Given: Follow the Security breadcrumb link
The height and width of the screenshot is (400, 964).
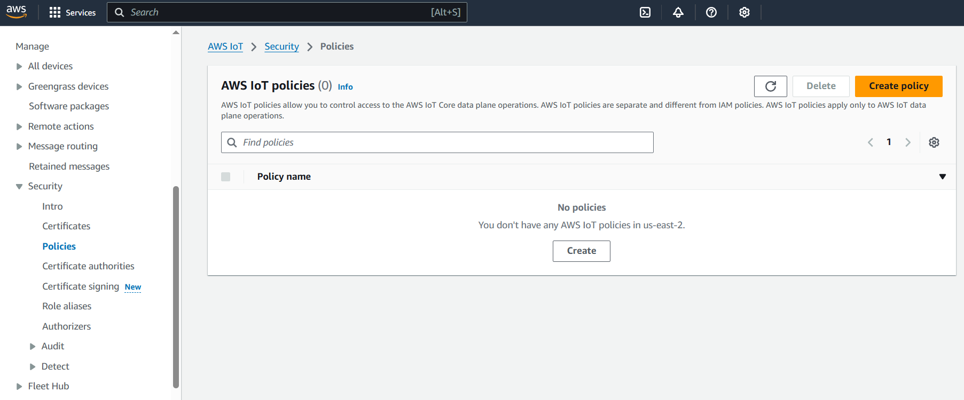Looking at the screenshot, I should 281,46.
